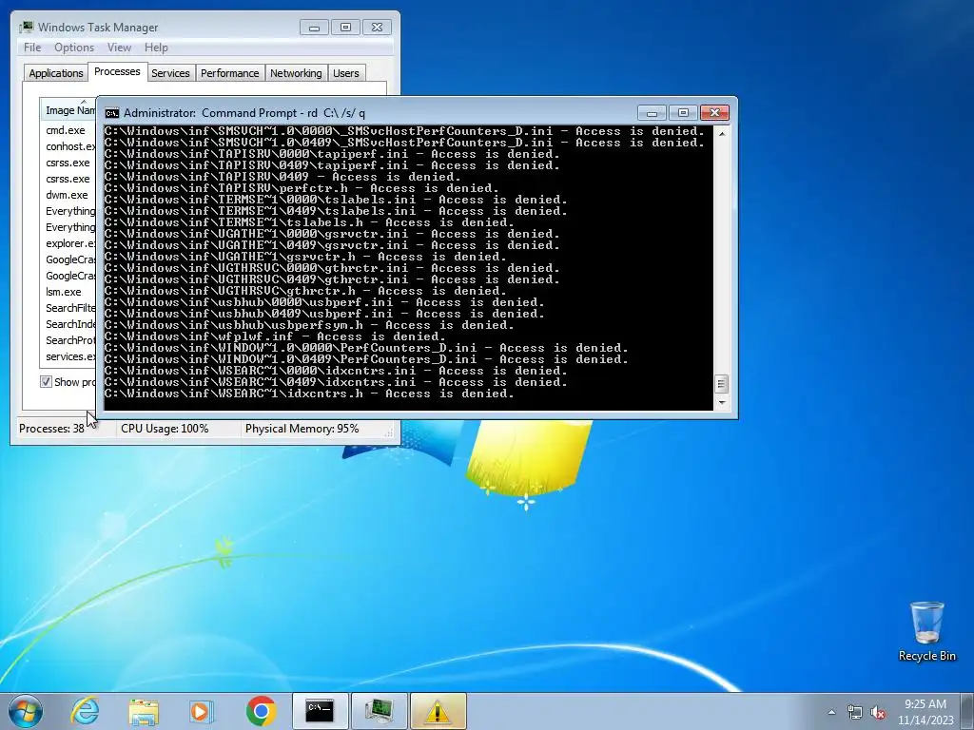The image size is (974, 730).
Task: Switch to the Services tab
Action: (170, 73)
